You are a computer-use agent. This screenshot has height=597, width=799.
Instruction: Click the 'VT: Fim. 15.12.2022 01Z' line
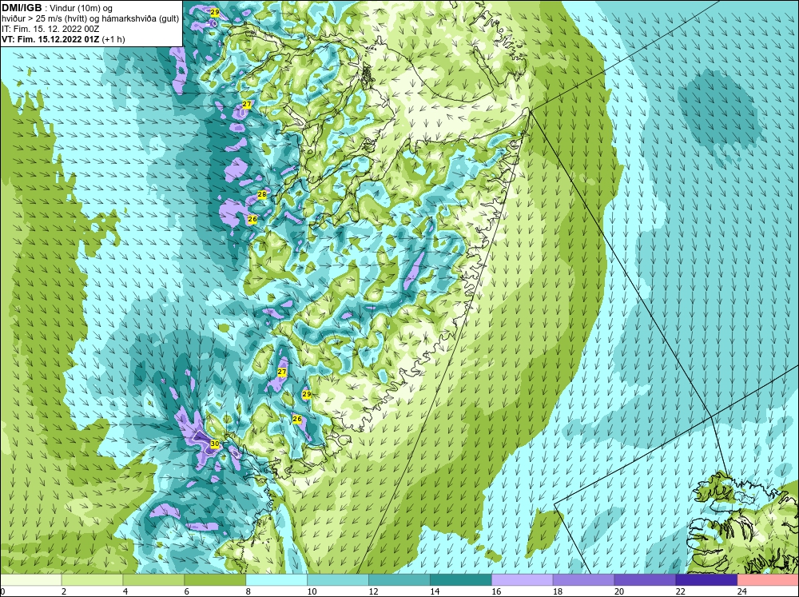51,39
